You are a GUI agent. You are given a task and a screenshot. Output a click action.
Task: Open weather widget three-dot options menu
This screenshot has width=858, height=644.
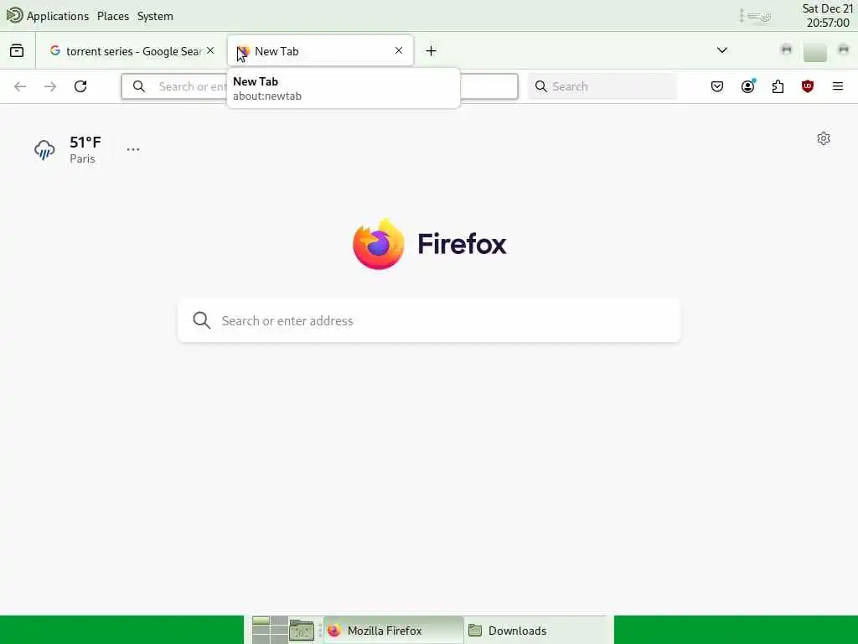click(x=133, y=149)
